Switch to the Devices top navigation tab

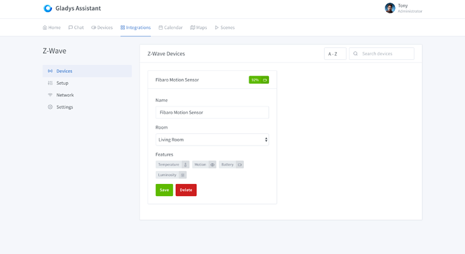point(102,28)
